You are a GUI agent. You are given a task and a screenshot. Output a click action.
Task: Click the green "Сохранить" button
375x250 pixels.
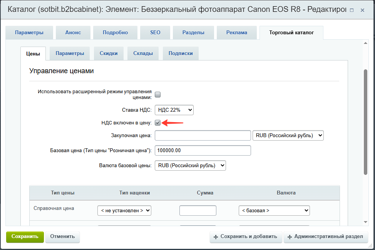click(x=25, y=237)
